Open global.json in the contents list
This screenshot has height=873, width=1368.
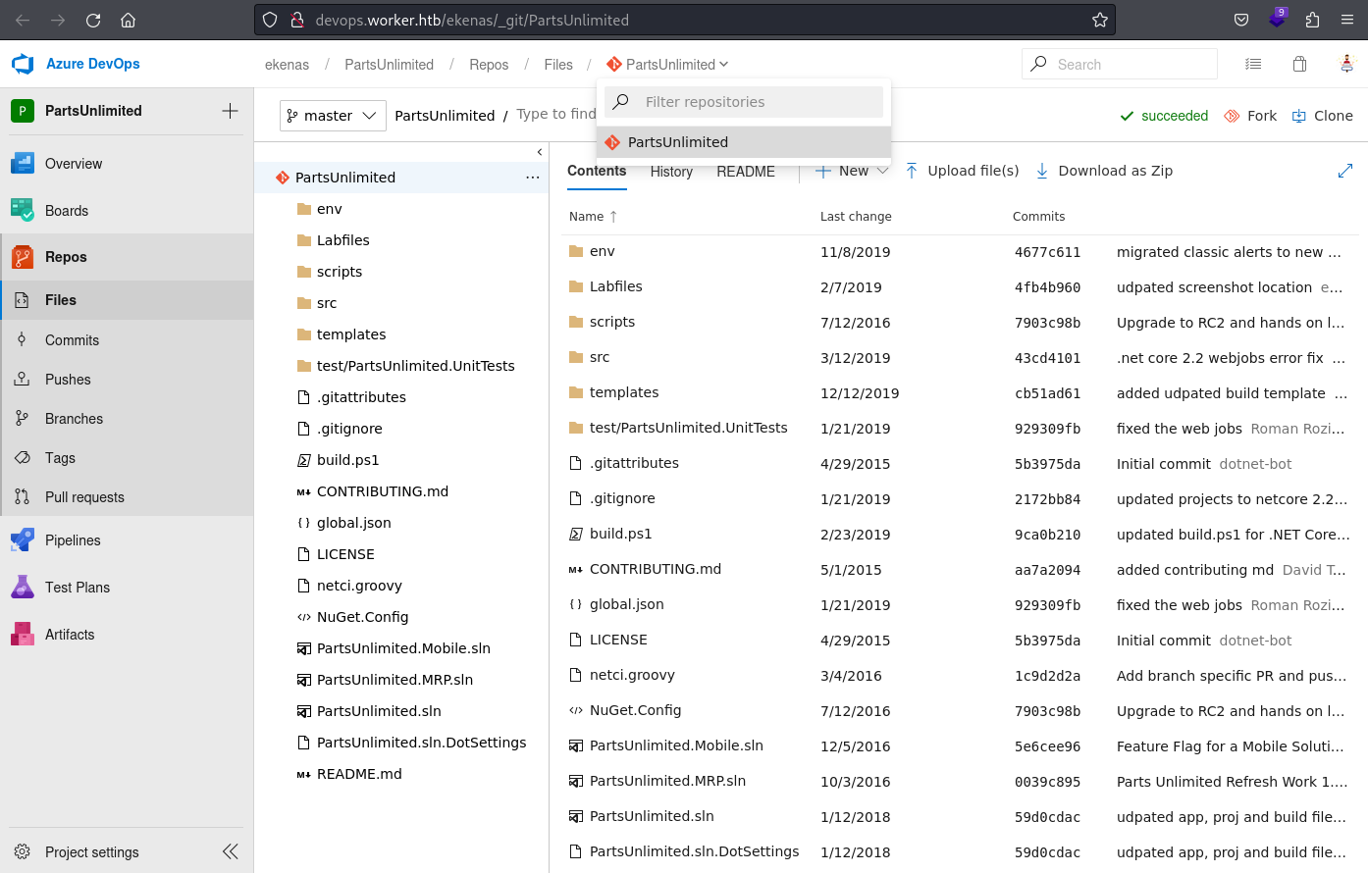coord(626,604)
